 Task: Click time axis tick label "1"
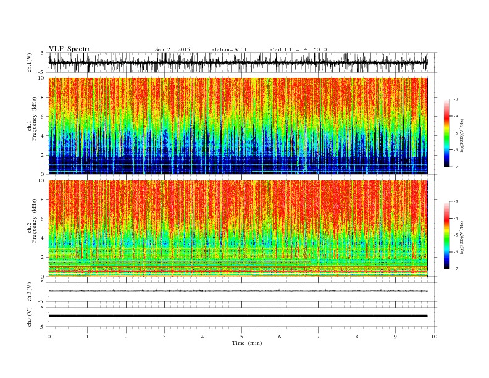[87, 337]
